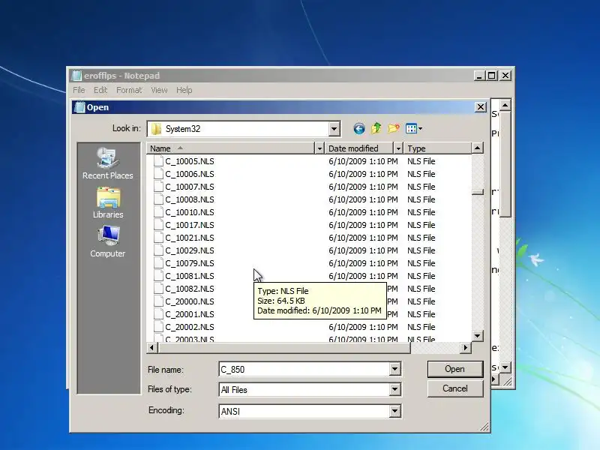Viewport: 600px width, 450px height.
Task: Click the file icon of C_10010.NLS
Action: (158, 212)
